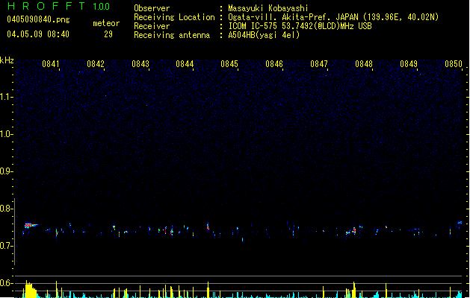This screenshot has height=298, width=470.
Task: Click the wide yellow intensity peak before 0841
Action: (30, 289)
